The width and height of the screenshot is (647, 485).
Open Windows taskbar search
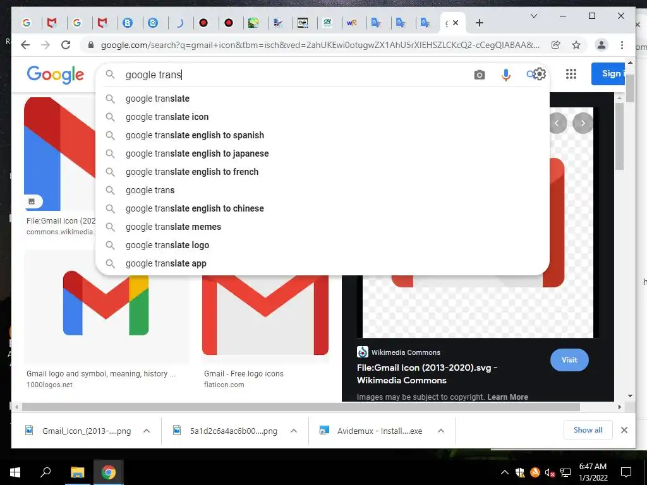(45, 472)
